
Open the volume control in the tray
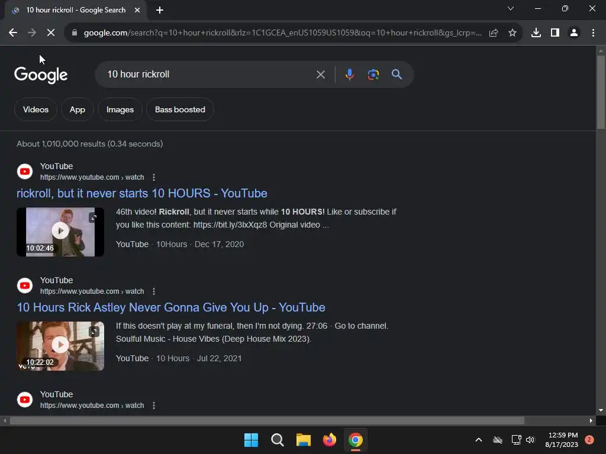click(530, 440)
